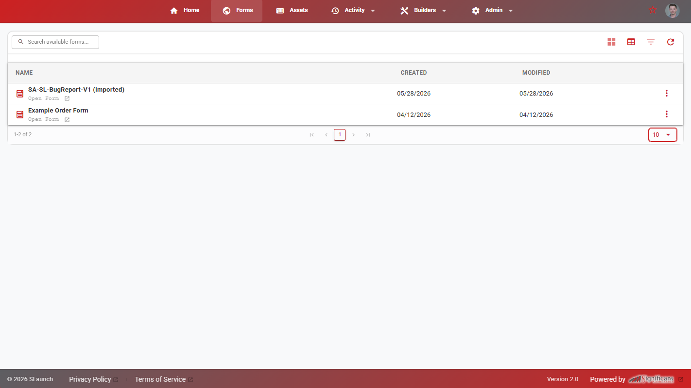Sort by the NAME column header
This screenshot has width=691, height=388.
click(x=24, y=73)
